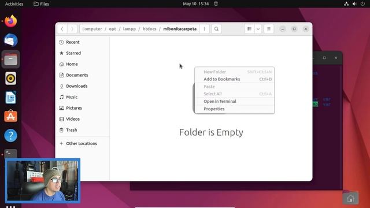
Task: Close the Files window
Action: click(306, 29)
